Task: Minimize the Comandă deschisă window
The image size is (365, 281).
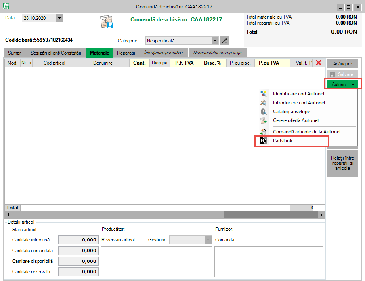Action: pyautogui.click(x=340, y=7)
